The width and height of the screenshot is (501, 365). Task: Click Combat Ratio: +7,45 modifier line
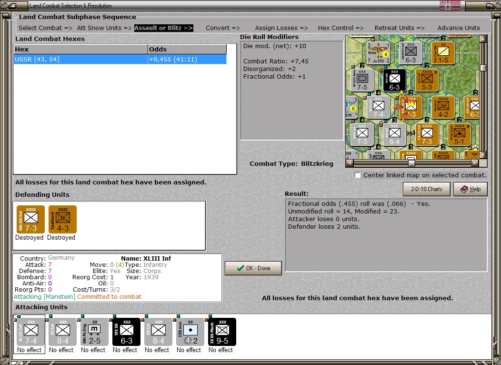click(276, 61)
